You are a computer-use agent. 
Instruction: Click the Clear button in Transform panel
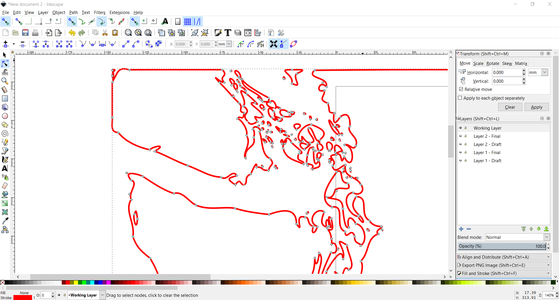pos(510,107)
